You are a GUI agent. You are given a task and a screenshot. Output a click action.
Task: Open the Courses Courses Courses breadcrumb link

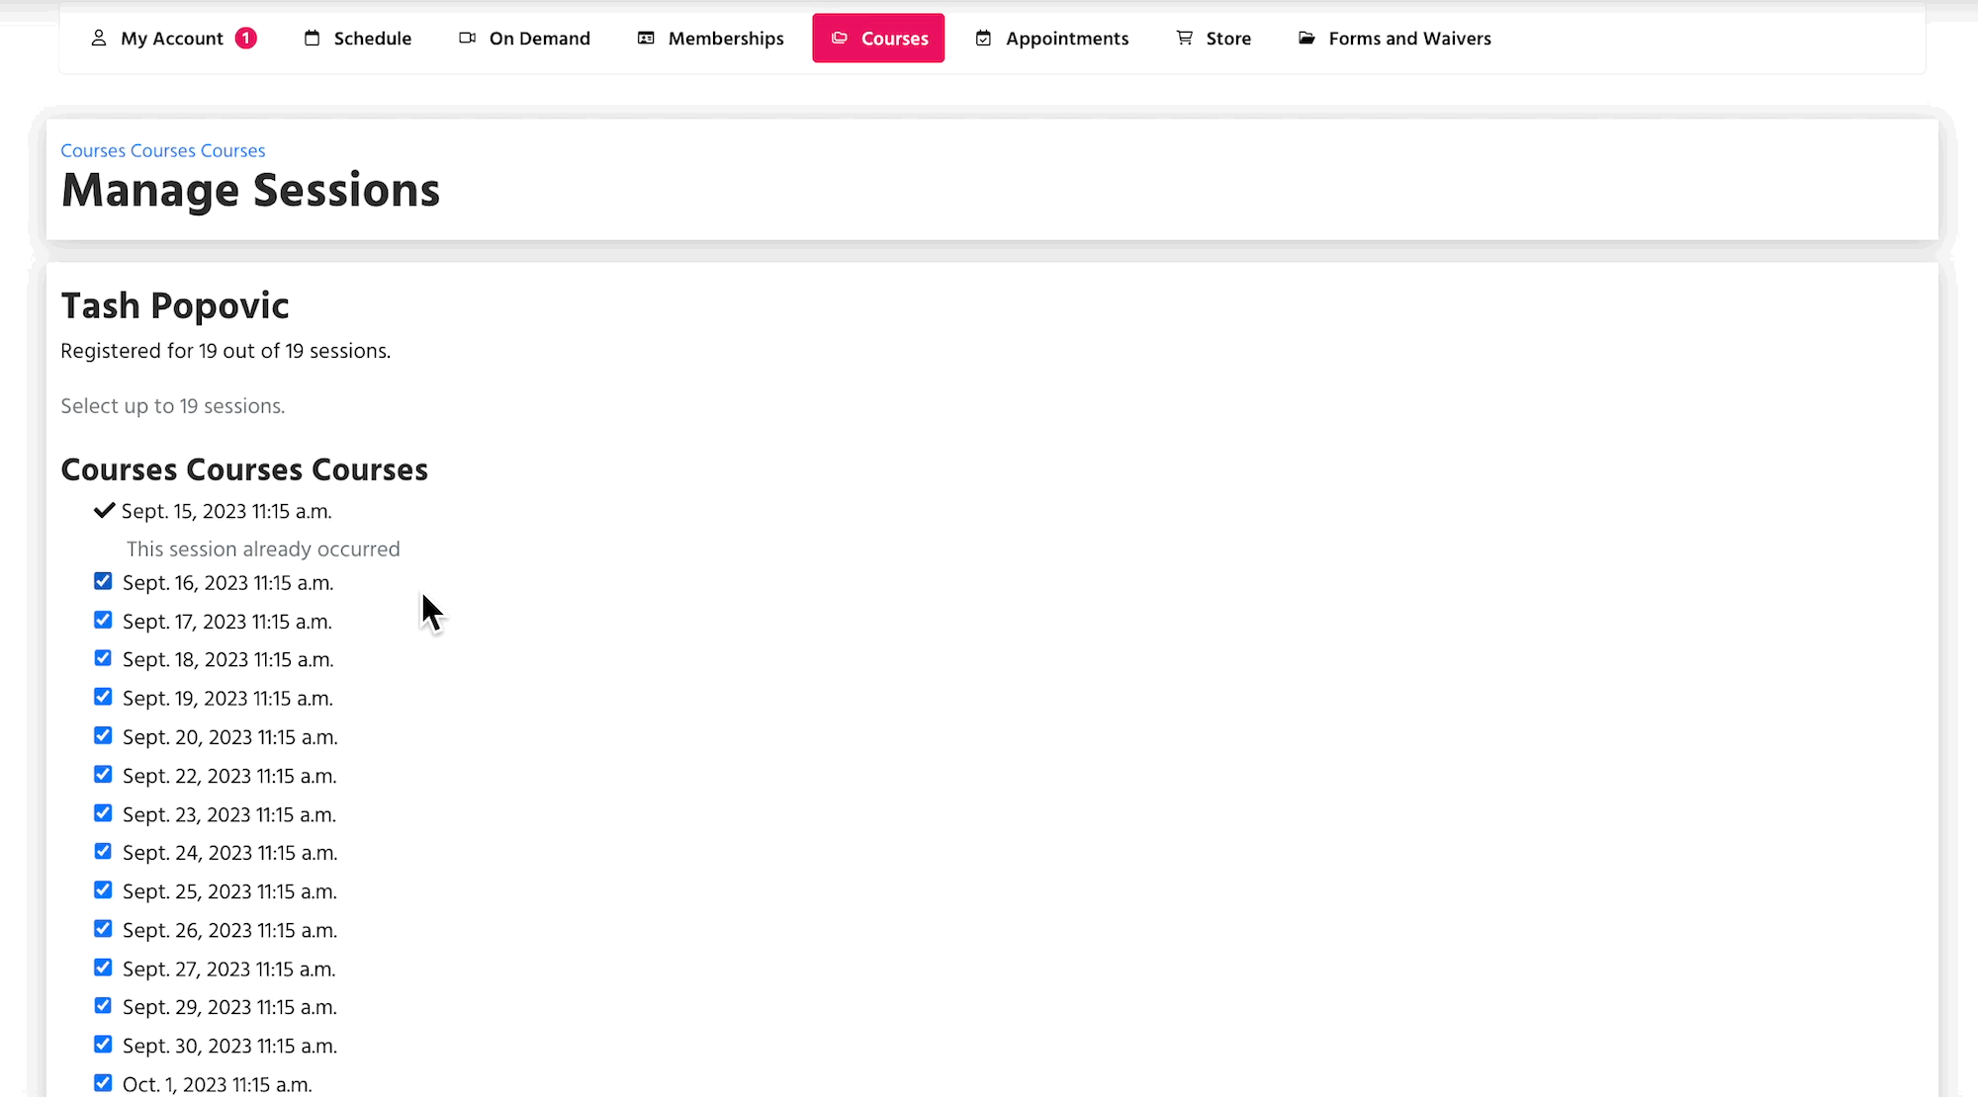163,150
